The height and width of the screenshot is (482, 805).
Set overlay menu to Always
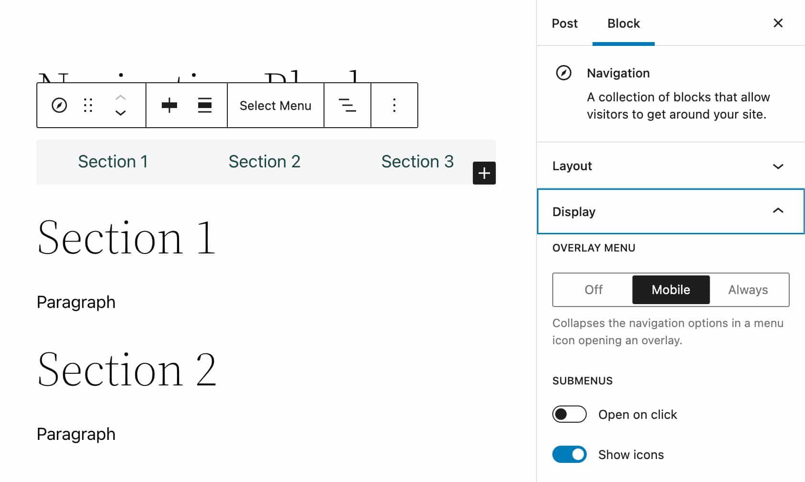[748, 290]
